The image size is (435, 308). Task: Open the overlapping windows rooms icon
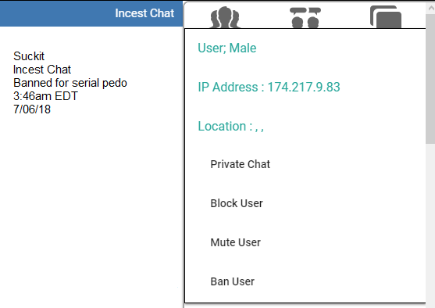click(386, 16)
